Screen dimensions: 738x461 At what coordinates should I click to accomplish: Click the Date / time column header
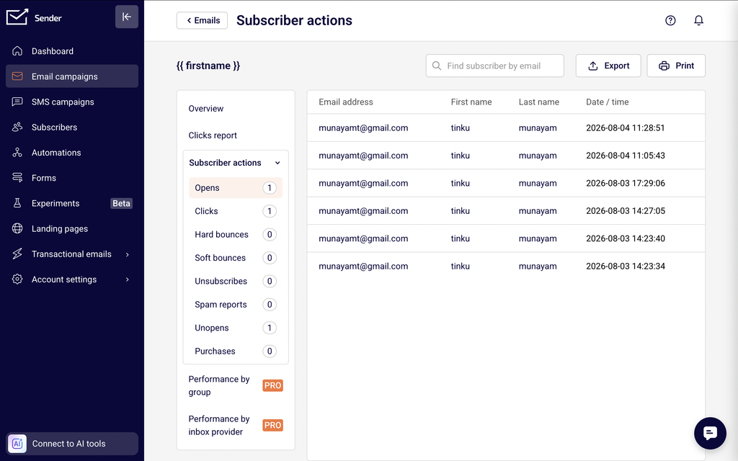click(607, 102)
